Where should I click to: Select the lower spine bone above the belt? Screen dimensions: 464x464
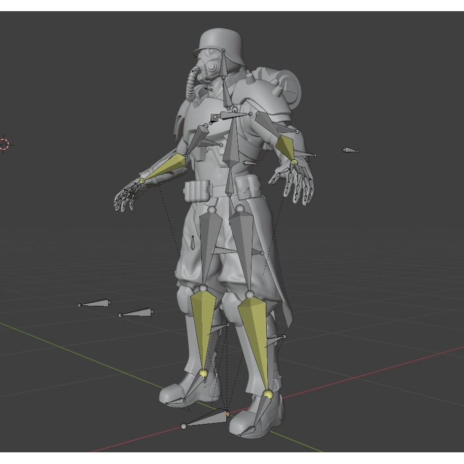pyautogui.click(x=230, y=181)
